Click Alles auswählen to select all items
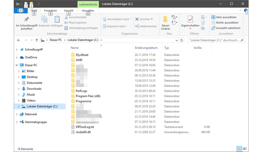The image size is (262, 152). pyautogui.click(x=226, y=17)
